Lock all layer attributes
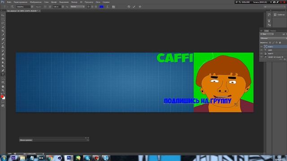 tap(280, 42)
